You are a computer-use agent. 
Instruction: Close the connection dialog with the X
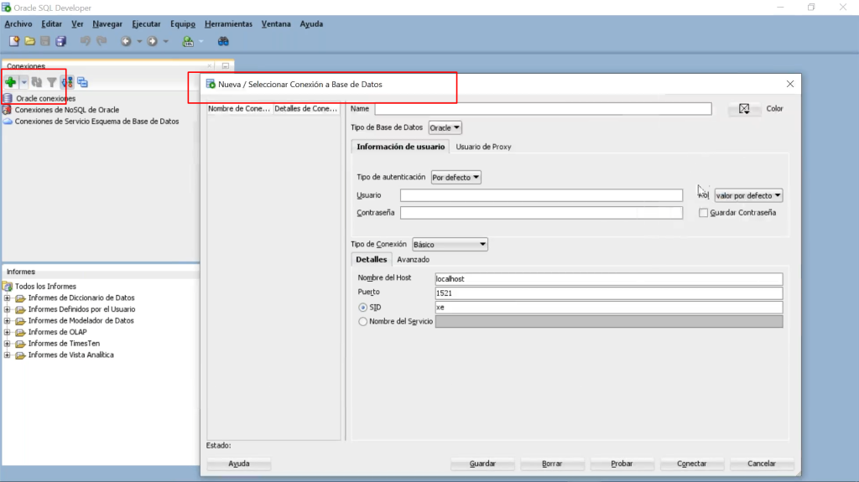coord(790,84)
